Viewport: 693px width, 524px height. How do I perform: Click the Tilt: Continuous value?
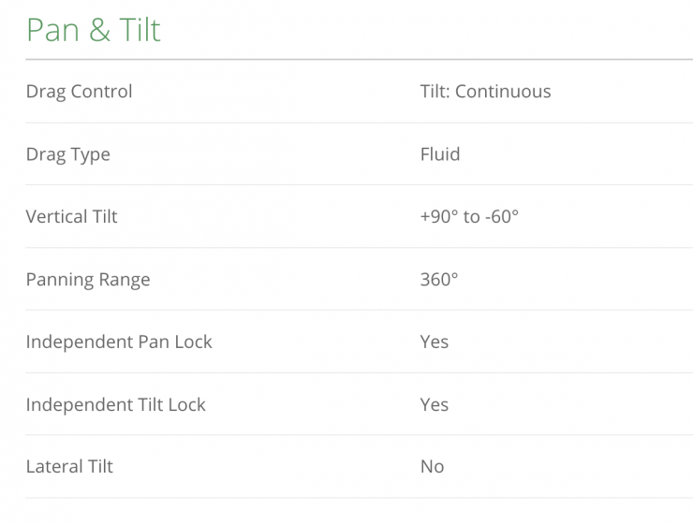click(485, 92)
